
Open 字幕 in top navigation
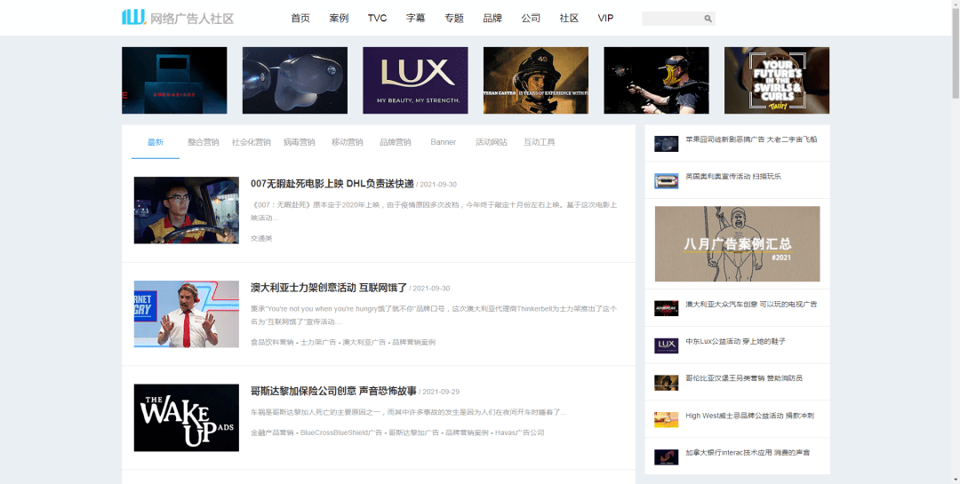[x=415, y=19]
